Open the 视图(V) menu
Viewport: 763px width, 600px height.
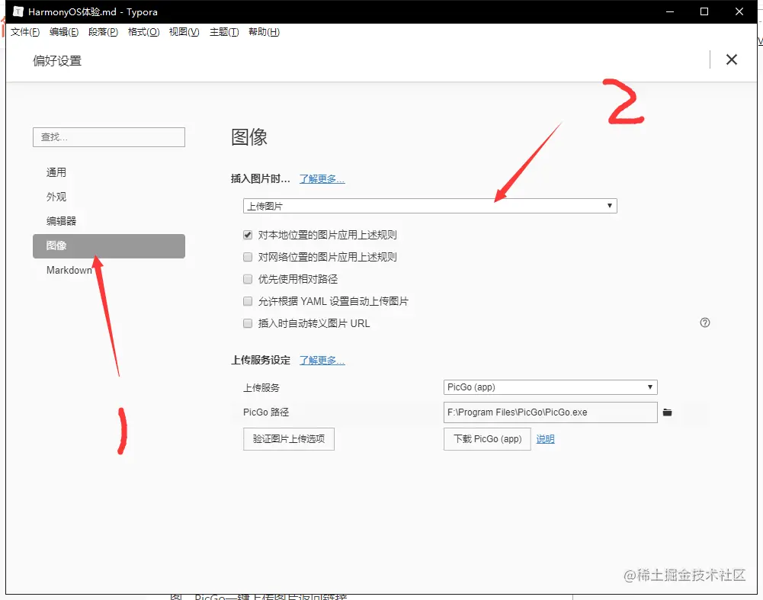coord(184,32)
